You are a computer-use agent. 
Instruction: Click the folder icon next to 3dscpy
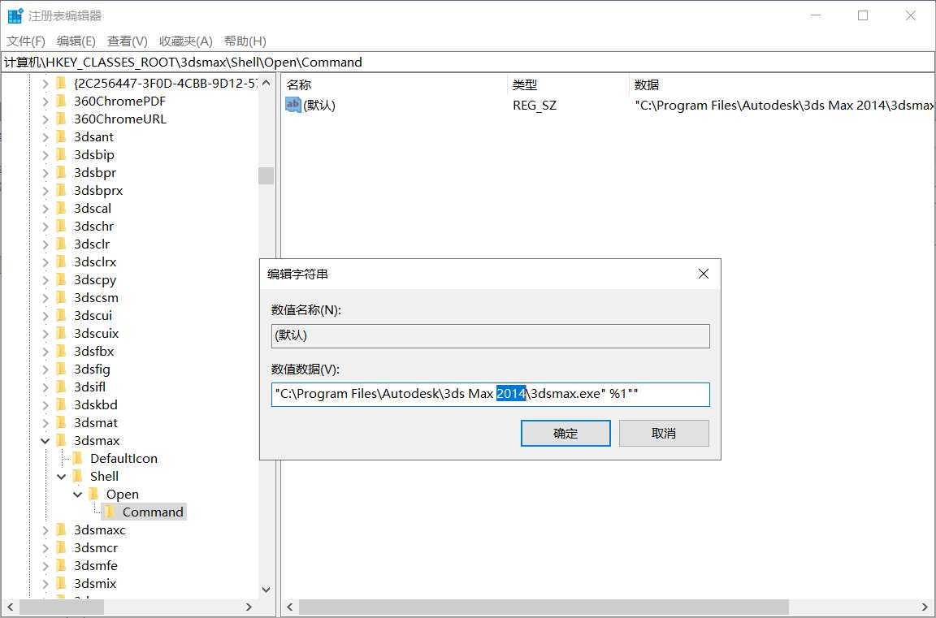61,280
